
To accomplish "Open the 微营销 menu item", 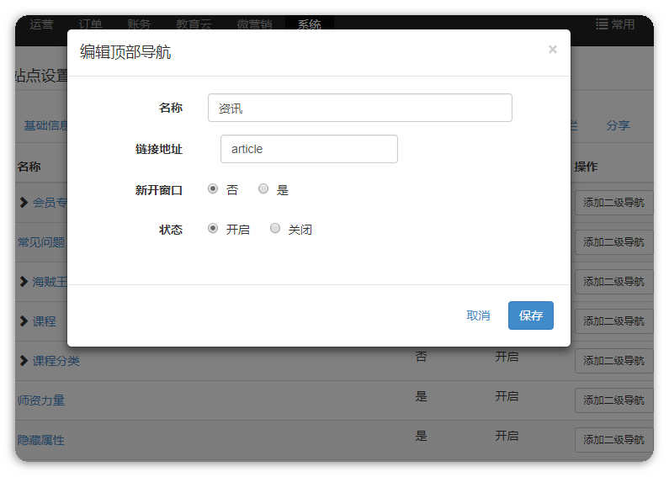I will 254,24.
